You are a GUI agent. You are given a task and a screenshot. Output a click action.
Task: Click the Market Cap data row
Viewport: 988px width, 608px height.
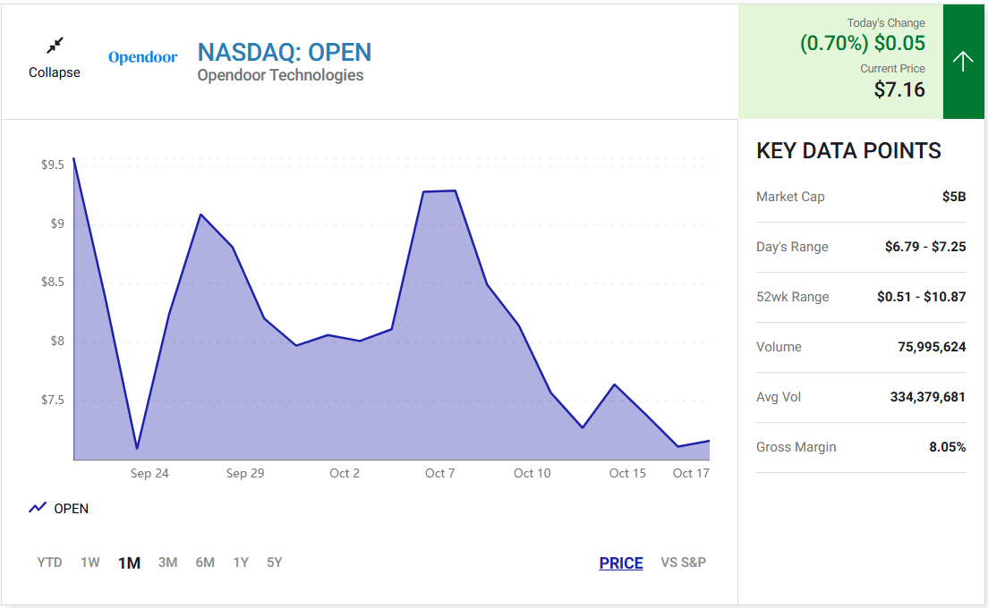(x=861, y=197)
